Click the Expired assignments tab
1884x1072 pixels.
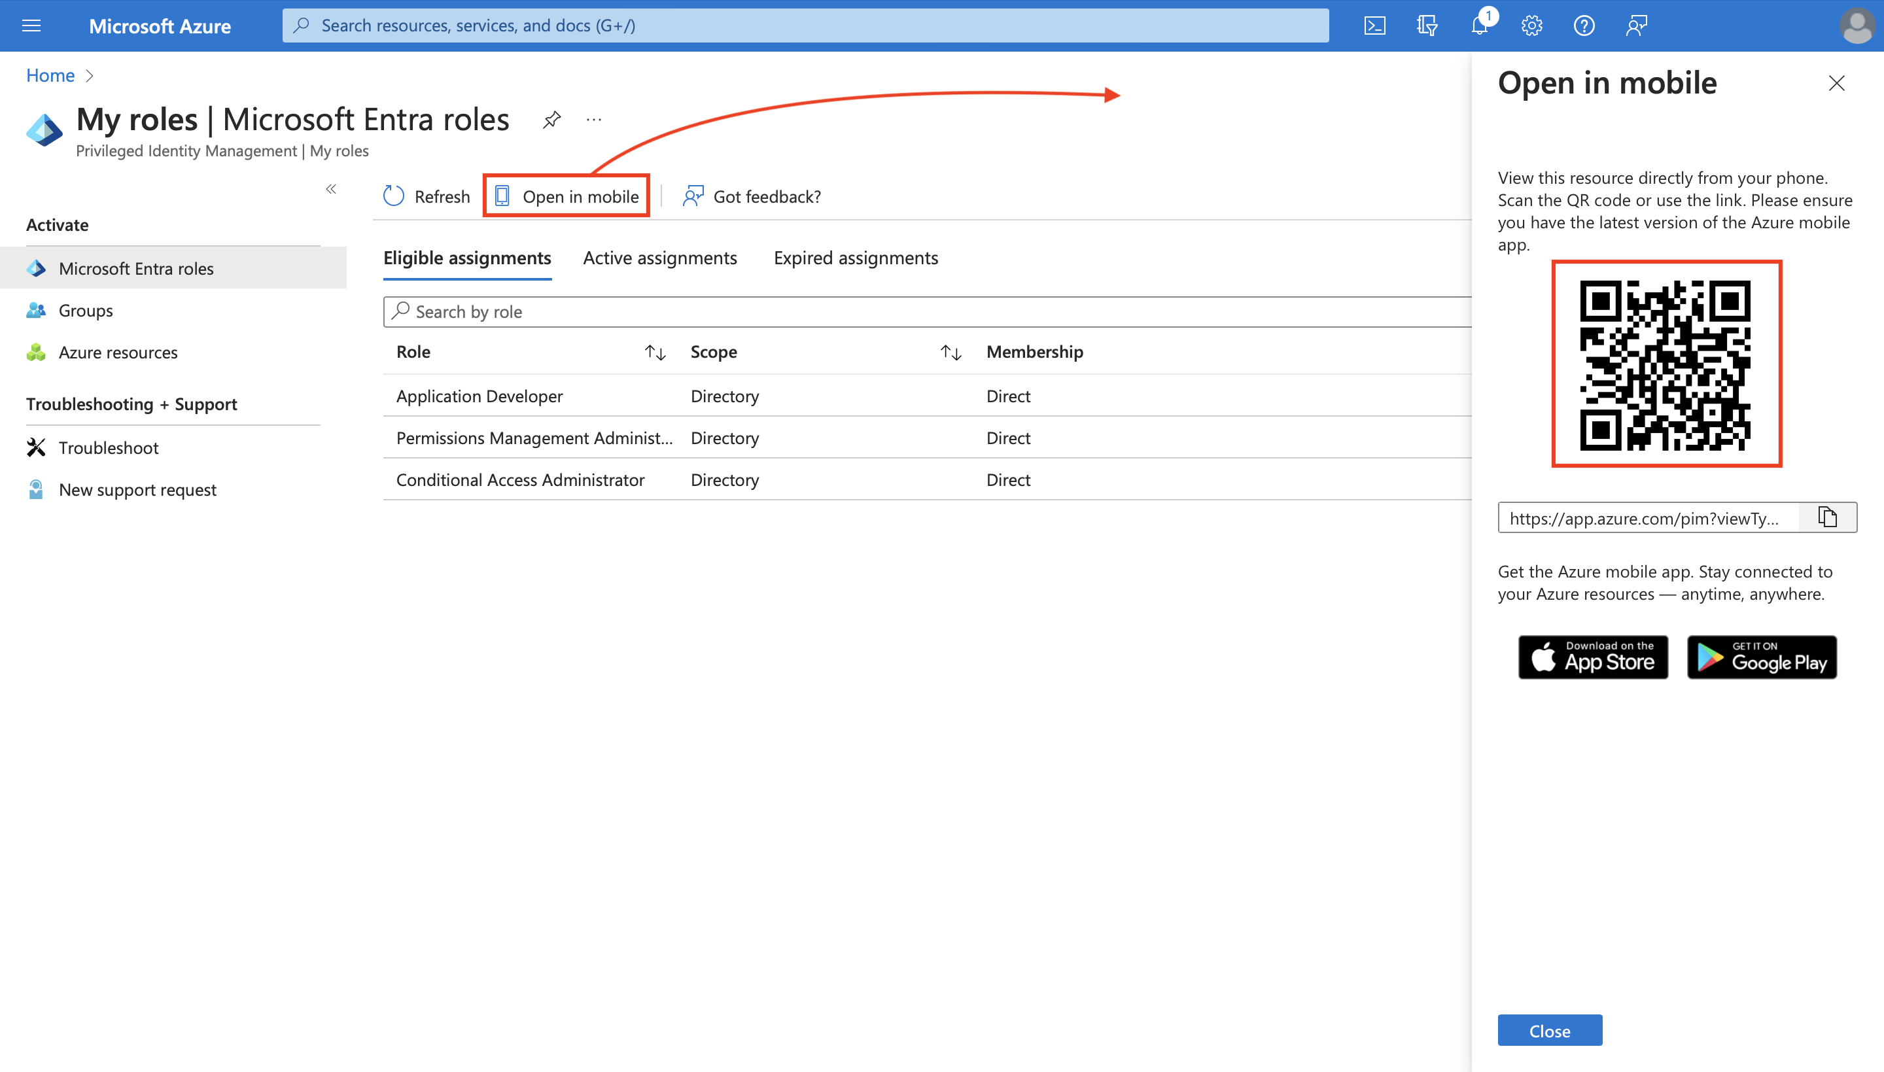point(856,257)
